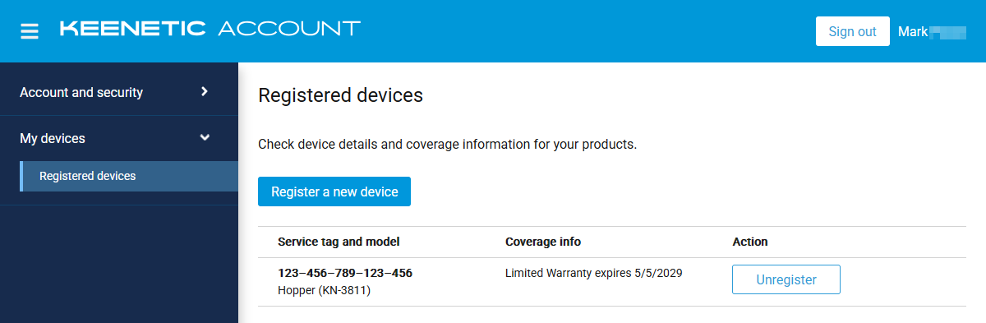
Task: Sign out of the account
Action: (x=852, y=31)
